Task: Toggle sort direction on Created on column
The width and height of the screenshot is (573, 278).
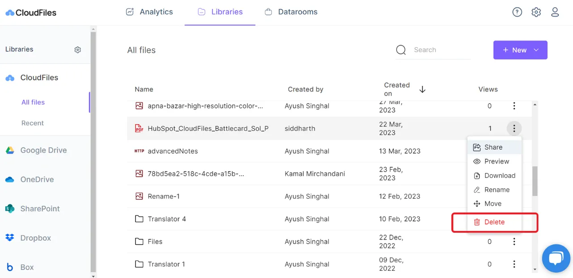Action: (422, 89)
